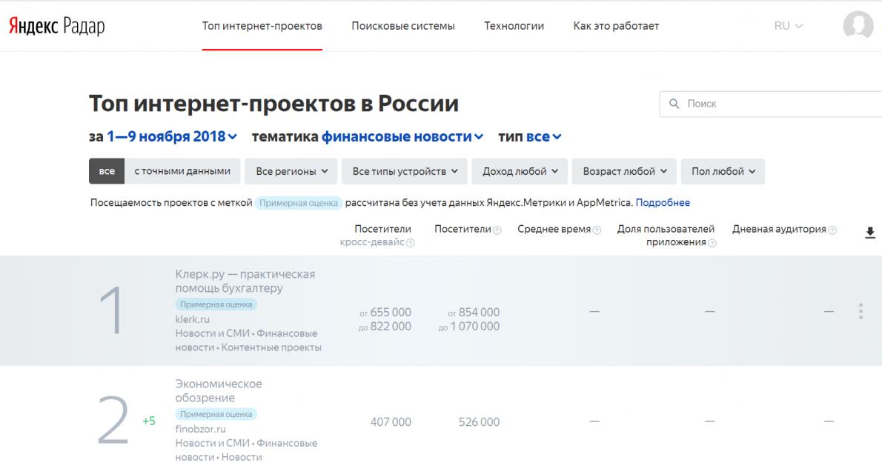Open the Поисковые системы tab

[x=402, y=26]
